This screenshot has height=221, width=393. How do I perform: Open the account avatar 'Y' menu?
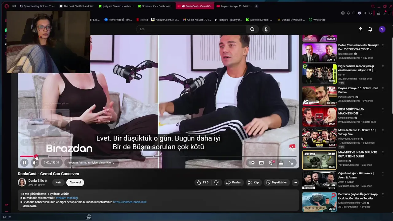pos(382,29)
